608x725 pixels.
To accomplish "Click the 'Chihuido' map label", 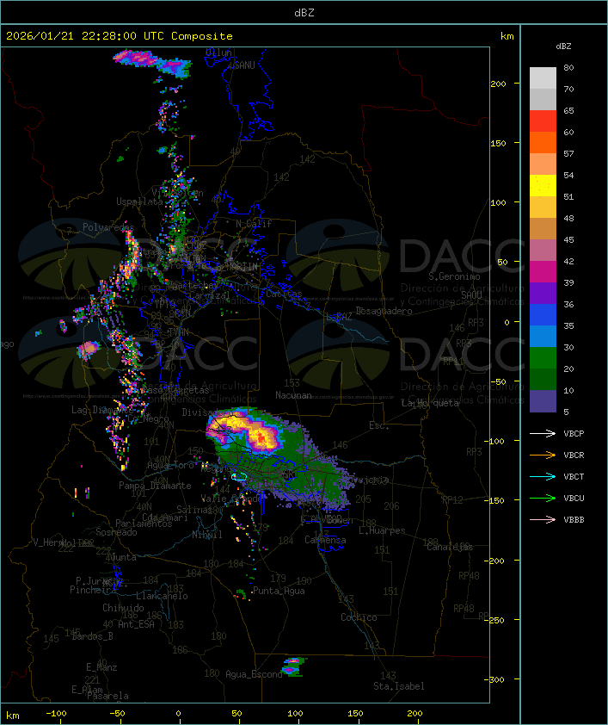I will point(123,608).
